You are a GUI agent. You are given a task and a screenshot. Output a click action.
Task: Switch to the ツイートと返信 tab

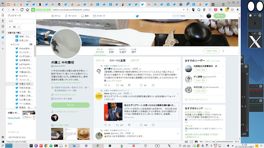pos(117,60)
